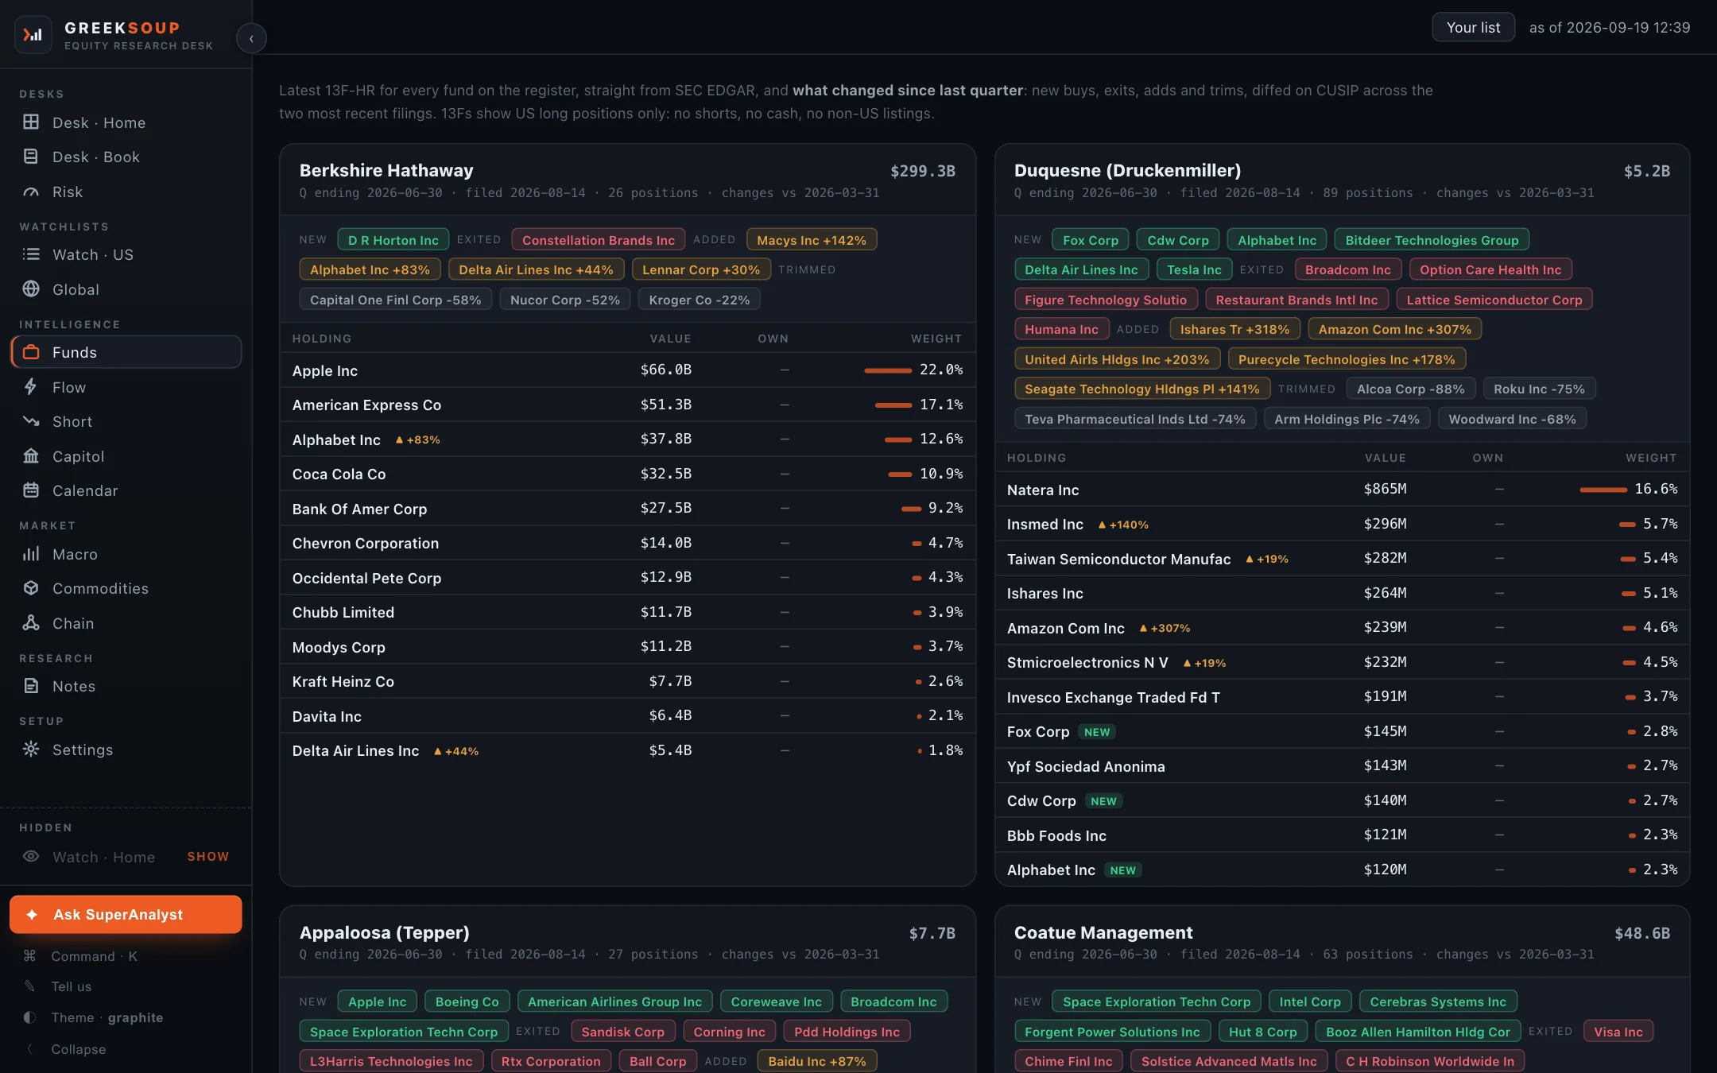Click the GreekSoup logo icon

pos(33,35)
